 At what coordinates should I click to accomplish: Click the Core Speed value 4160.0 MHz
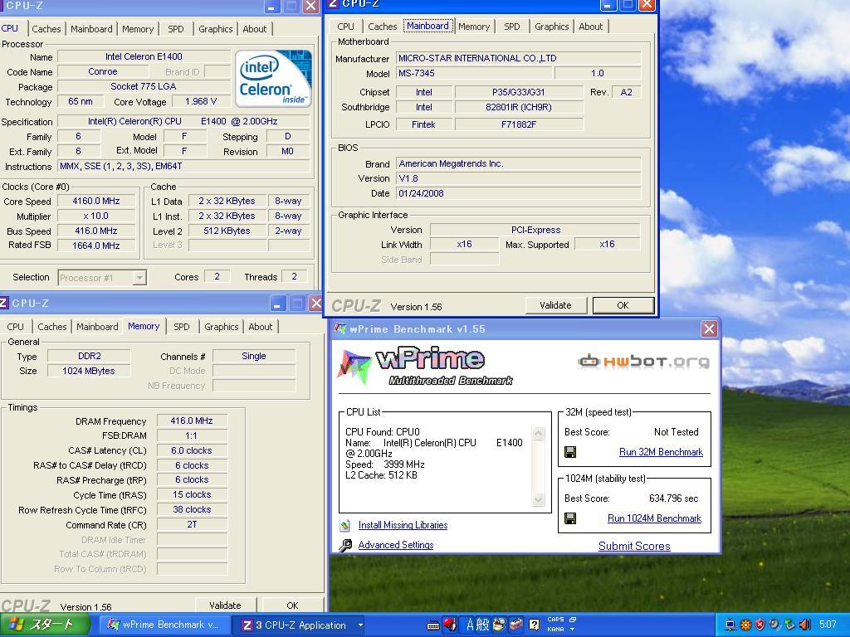[x=96, y=201]
